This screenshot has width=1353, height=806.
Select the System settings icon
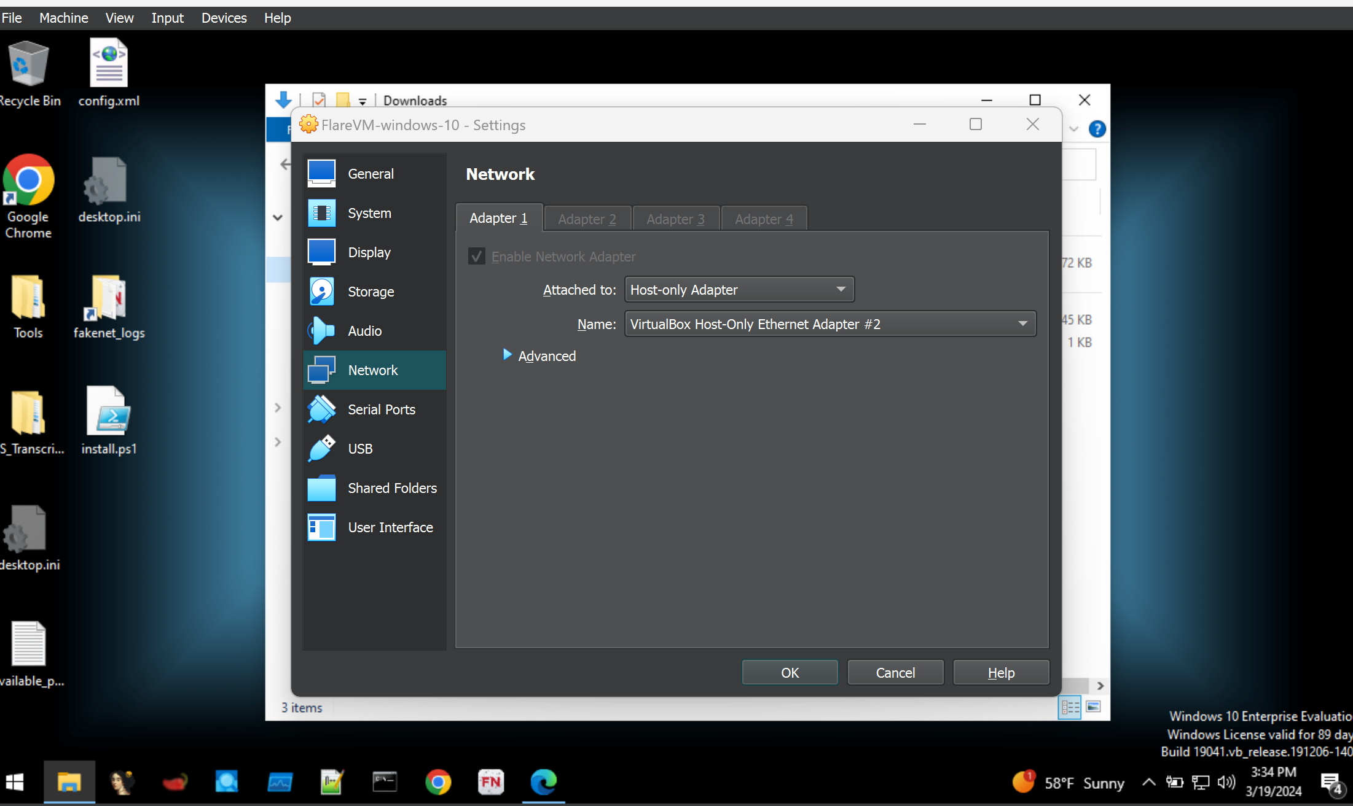tap(321, 212)
